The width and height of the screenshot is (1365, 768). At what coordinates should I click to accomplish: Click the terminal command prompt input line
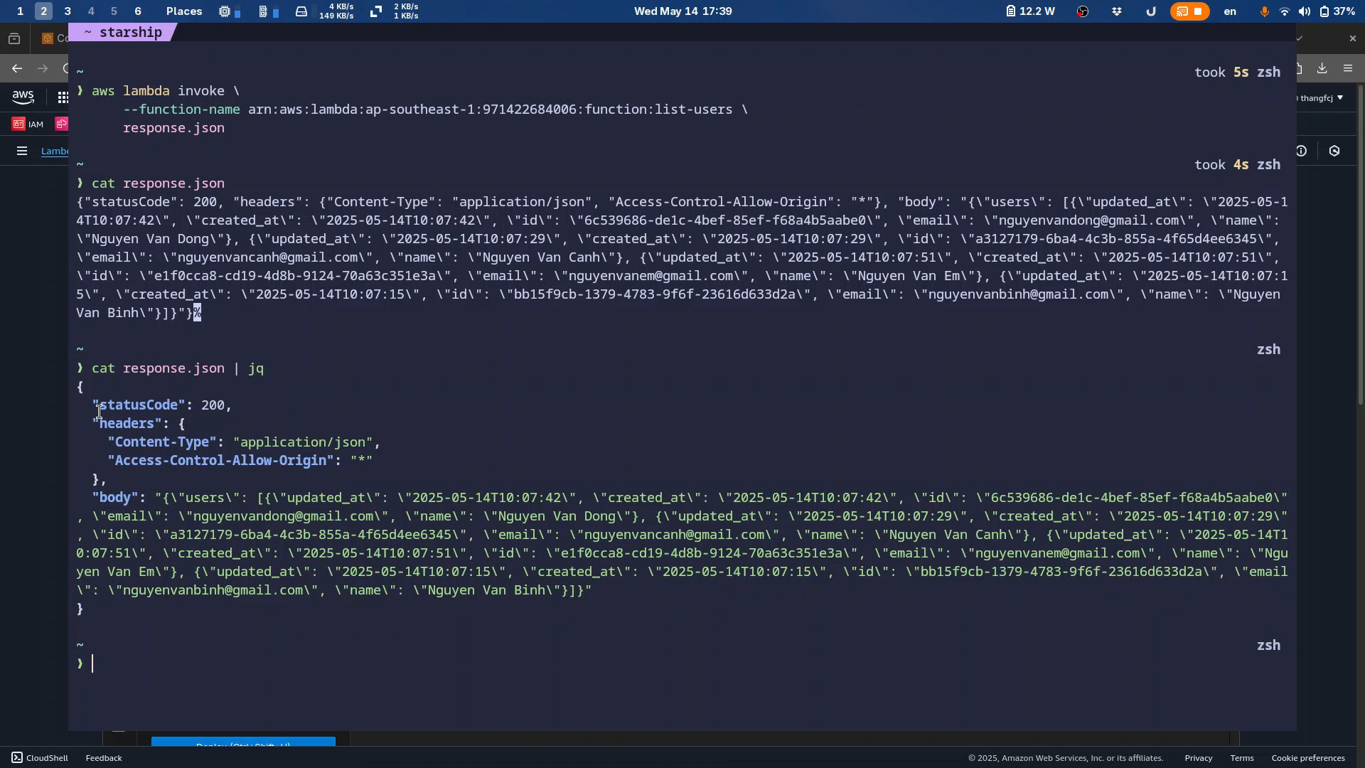pos(682,664)
